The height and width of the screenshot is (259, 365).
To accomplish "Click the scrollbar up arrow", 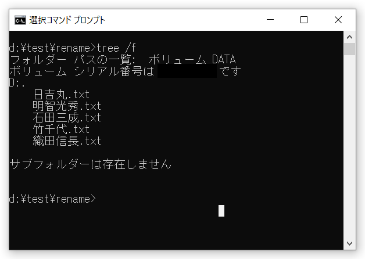I will tap(349, 37).
